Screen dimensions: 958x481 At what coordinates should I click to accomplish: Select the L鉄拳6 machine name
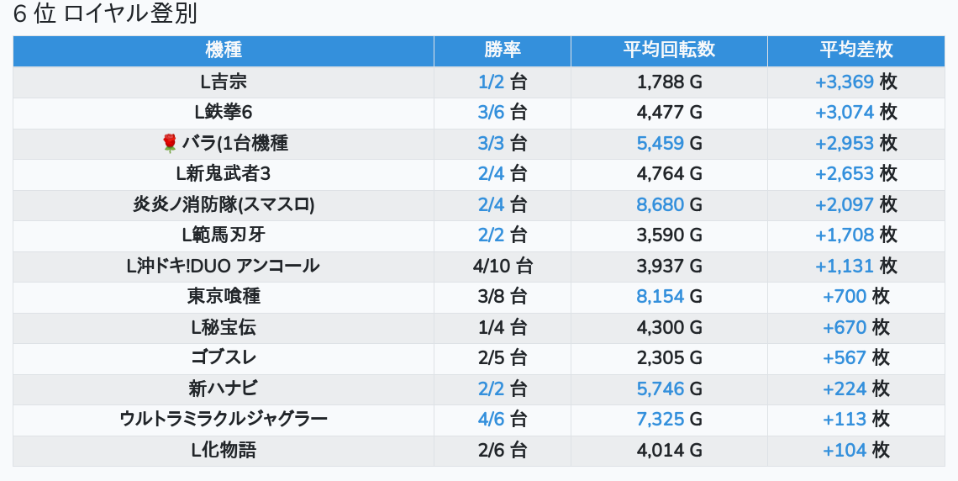tap(224, 113)
